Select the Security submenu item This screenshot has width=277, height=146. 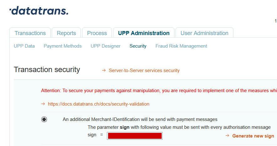click(x=138, y=46)
